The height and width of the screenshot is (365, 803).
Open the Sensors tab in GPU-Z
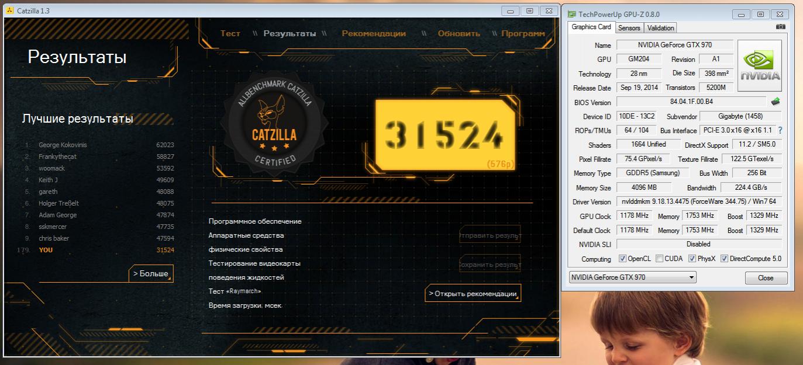[629, 27]
